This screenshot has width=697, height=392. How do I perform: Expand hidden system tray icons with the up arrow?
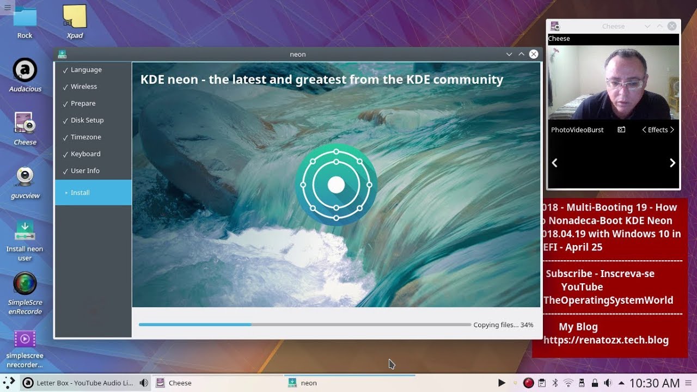pos(621,383)
